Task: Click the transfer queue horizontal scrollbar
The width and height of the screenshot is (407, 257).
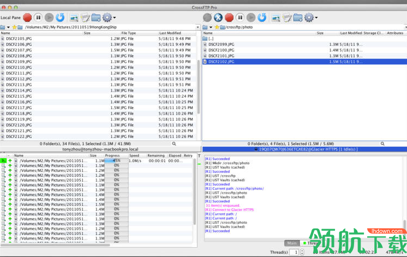Action: coord(55,244)
